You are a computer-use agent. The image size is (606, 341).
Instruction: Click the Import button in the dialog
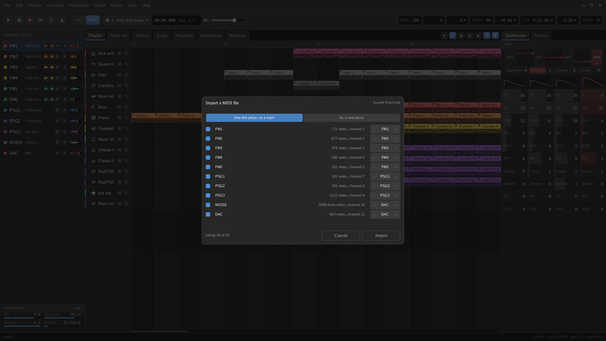[381, 236]
